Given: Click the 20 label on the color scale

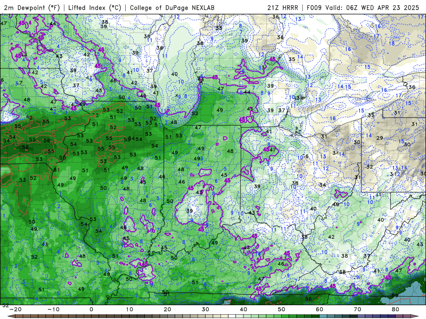Looking at the screenshot, I should pyautogui.click(x=167, y=309).
